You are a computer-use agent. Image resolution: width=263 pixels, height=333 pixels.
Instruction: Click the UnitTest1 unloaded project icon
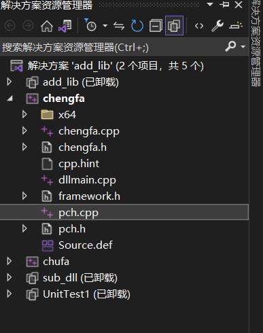tap(32, 294)
